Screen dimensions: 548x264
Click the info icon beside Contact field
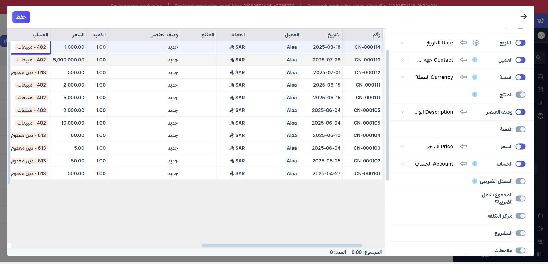coord(475,60)
